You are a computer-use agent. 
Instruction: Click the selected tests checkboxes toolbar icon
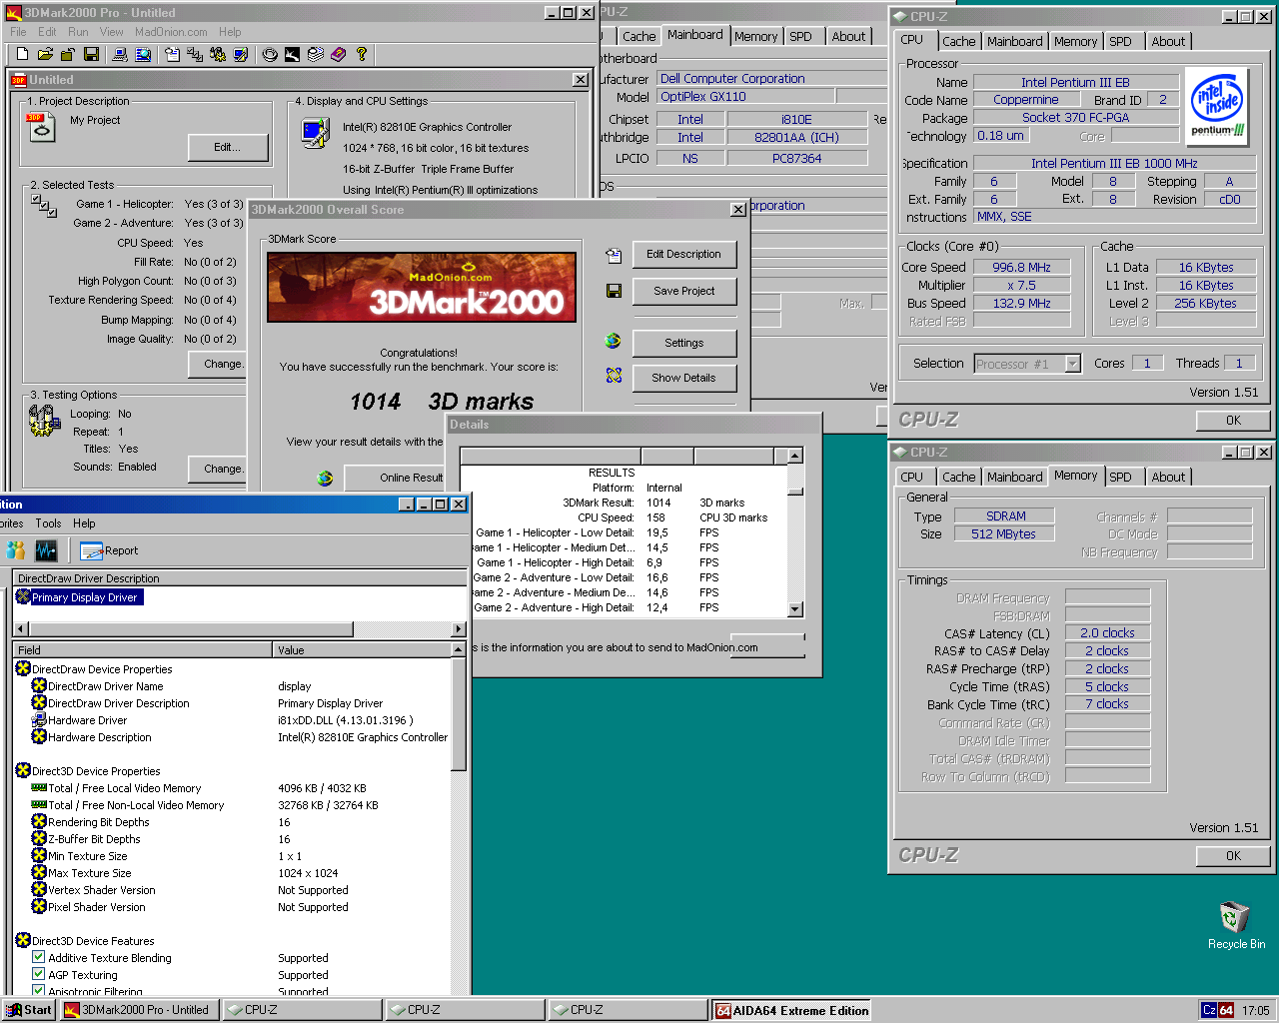point(195,54)
